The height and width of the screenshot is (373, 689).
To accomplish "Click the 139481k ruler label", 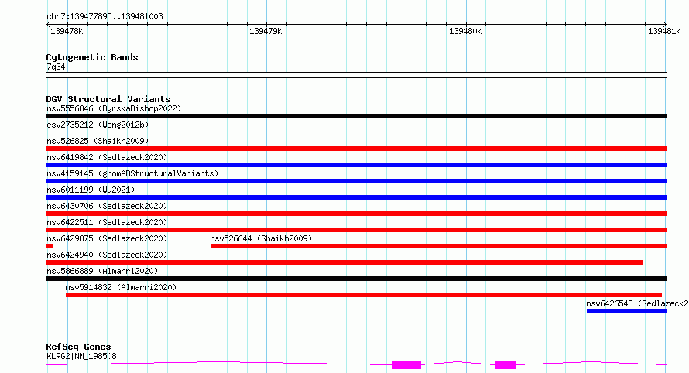I will (x=664, y=31).
